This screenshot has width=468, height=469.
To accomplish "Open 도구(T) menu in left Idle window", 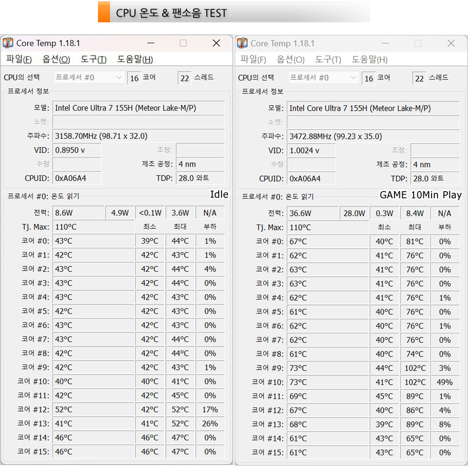I will pos(94,59).
